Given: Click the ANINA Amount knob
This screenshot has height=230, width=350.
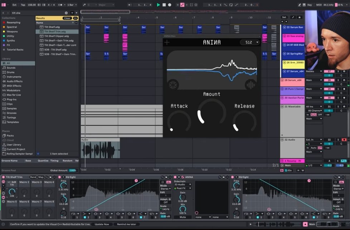Looking at the screenshot, I should (x=212, y=111).
